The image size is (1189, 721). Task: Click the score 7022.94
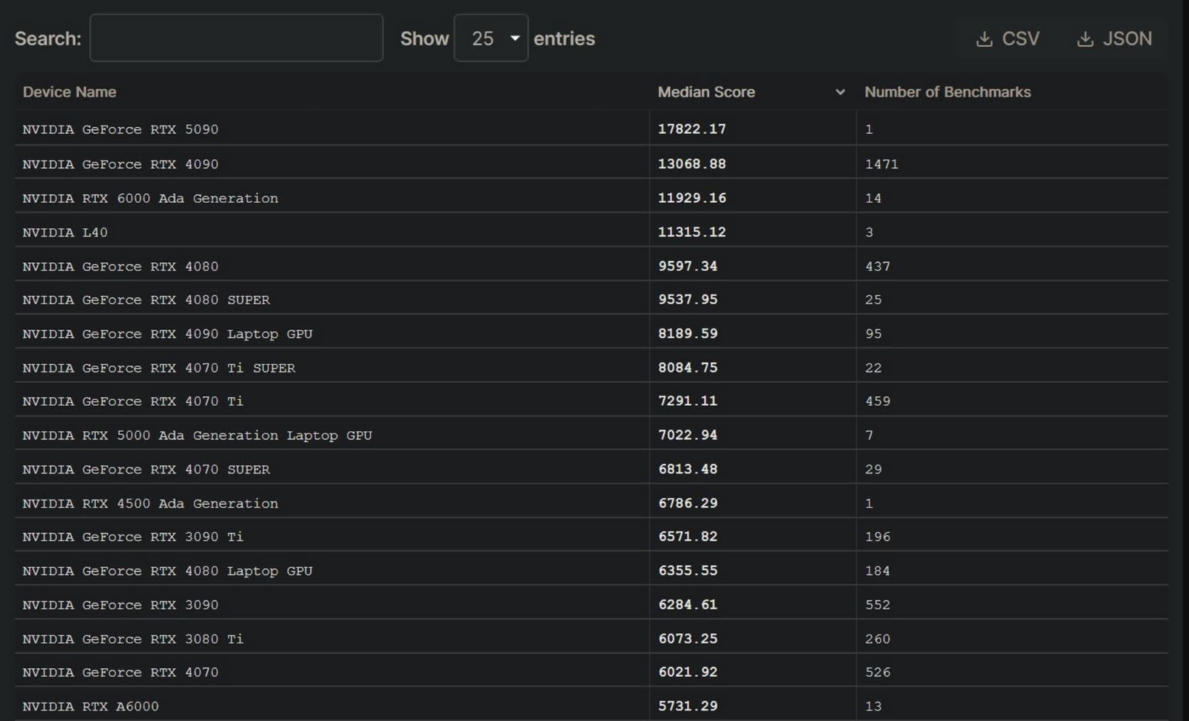coord(688,435)
